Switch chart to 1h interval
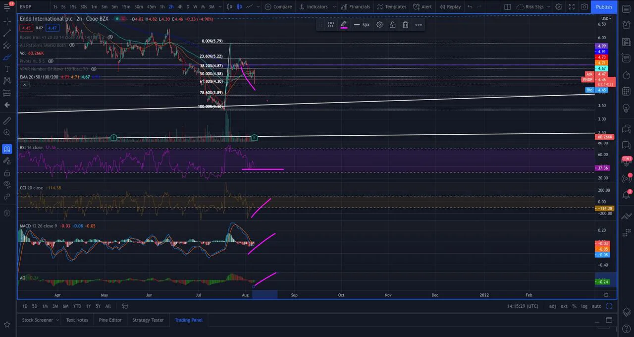 pyautogui.click(x=162, y=6)
